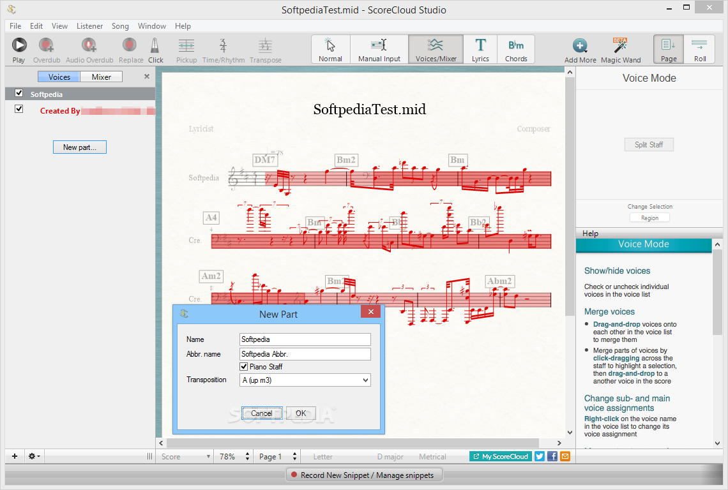Toggle the Piano Staff checkbox
728x490 pixels.
[x=244, y=367]
